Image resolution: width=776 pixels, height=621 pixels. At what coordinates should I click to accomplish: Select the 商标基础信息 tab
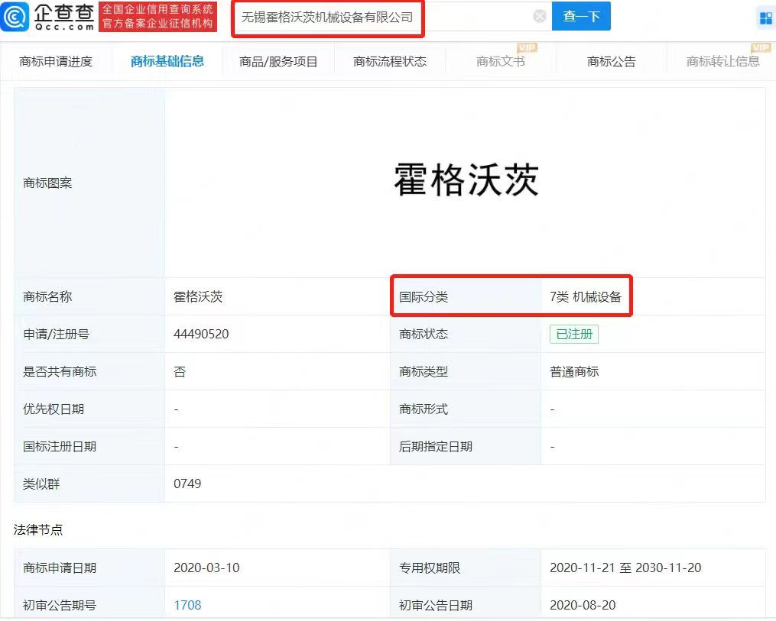[167, 61]
